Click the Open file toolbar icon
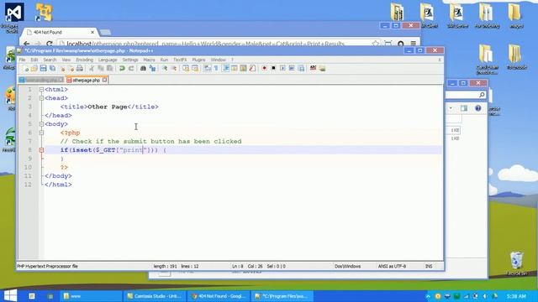 34,69
